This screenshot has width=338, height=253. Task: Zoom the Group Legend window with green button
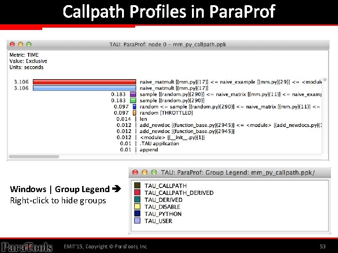coord(154,172)
